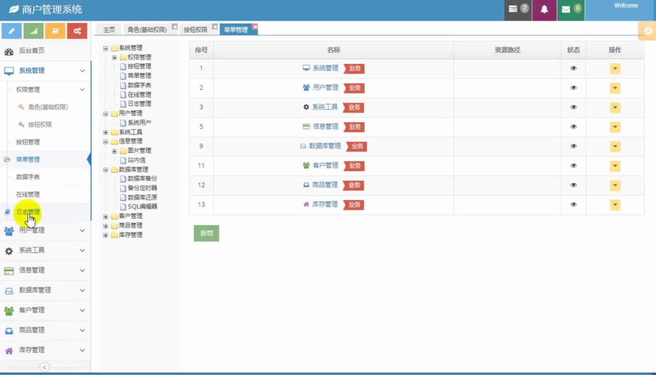This screenshot has width=656, height=375.
Task: Close the 菜单管理 tab
Action: pyautogui.click(x=255, y=27)
